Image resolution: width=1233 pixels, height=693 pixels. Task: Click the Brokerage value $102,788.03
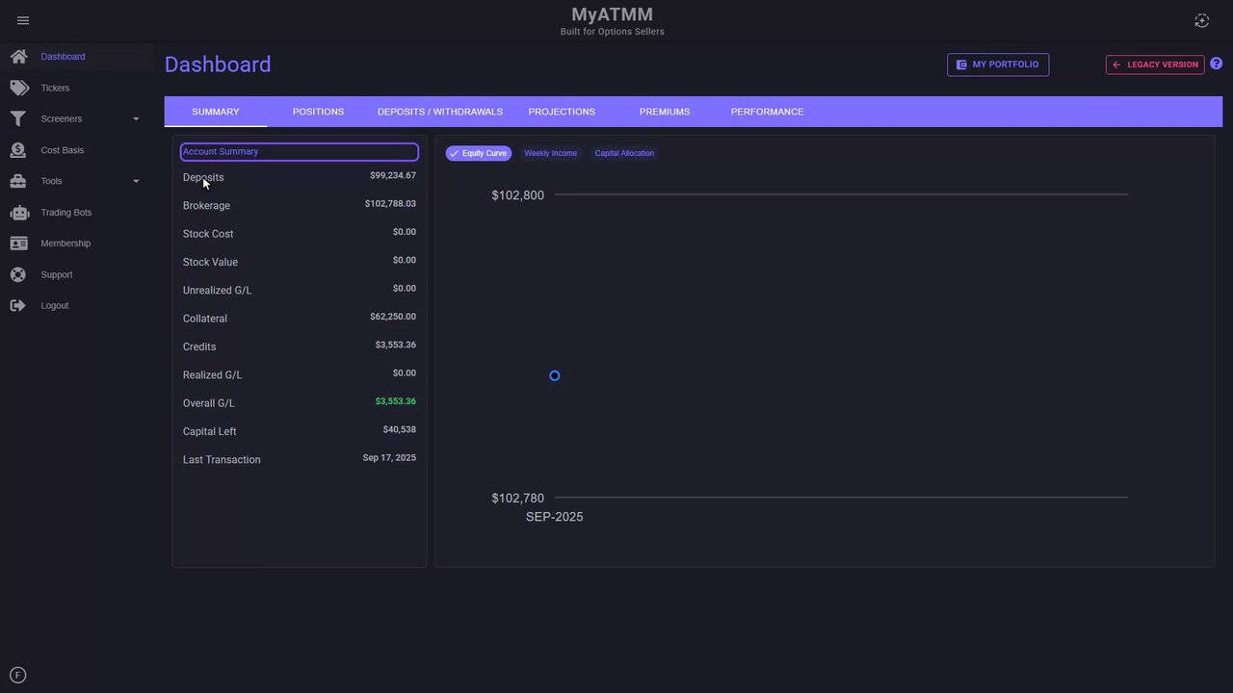pyautogui.click(x=390, y=204)
